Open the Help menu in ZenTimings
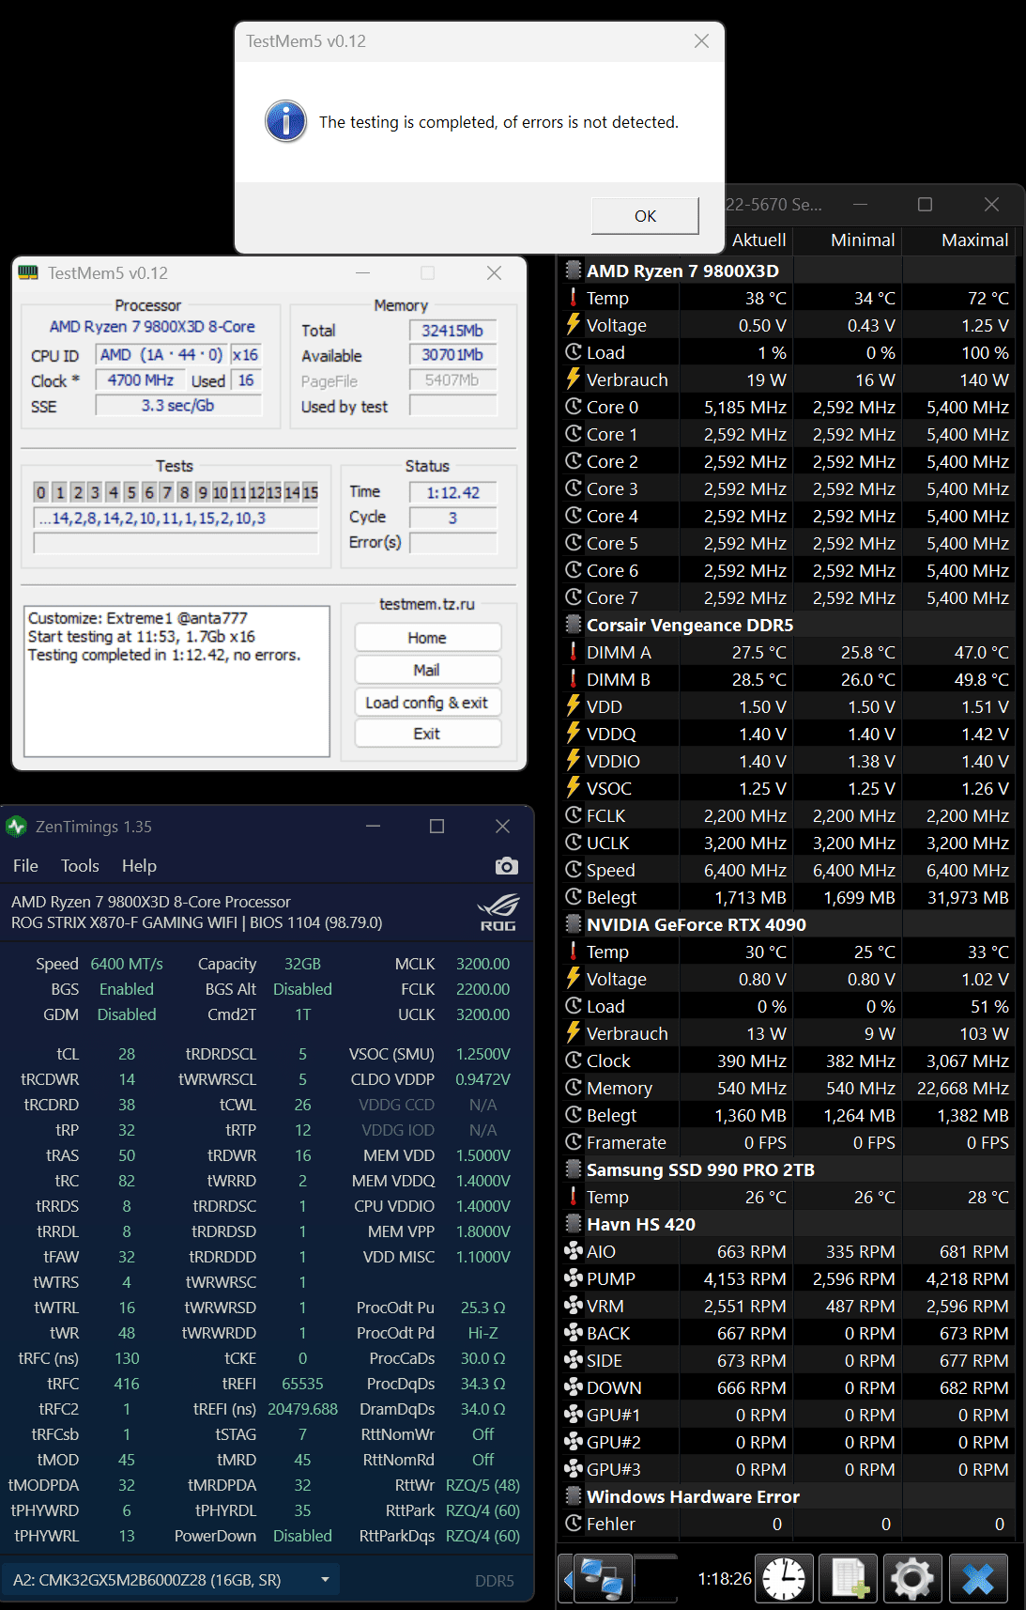The height and width of the screenshot is (1610, 1026). 139,866
